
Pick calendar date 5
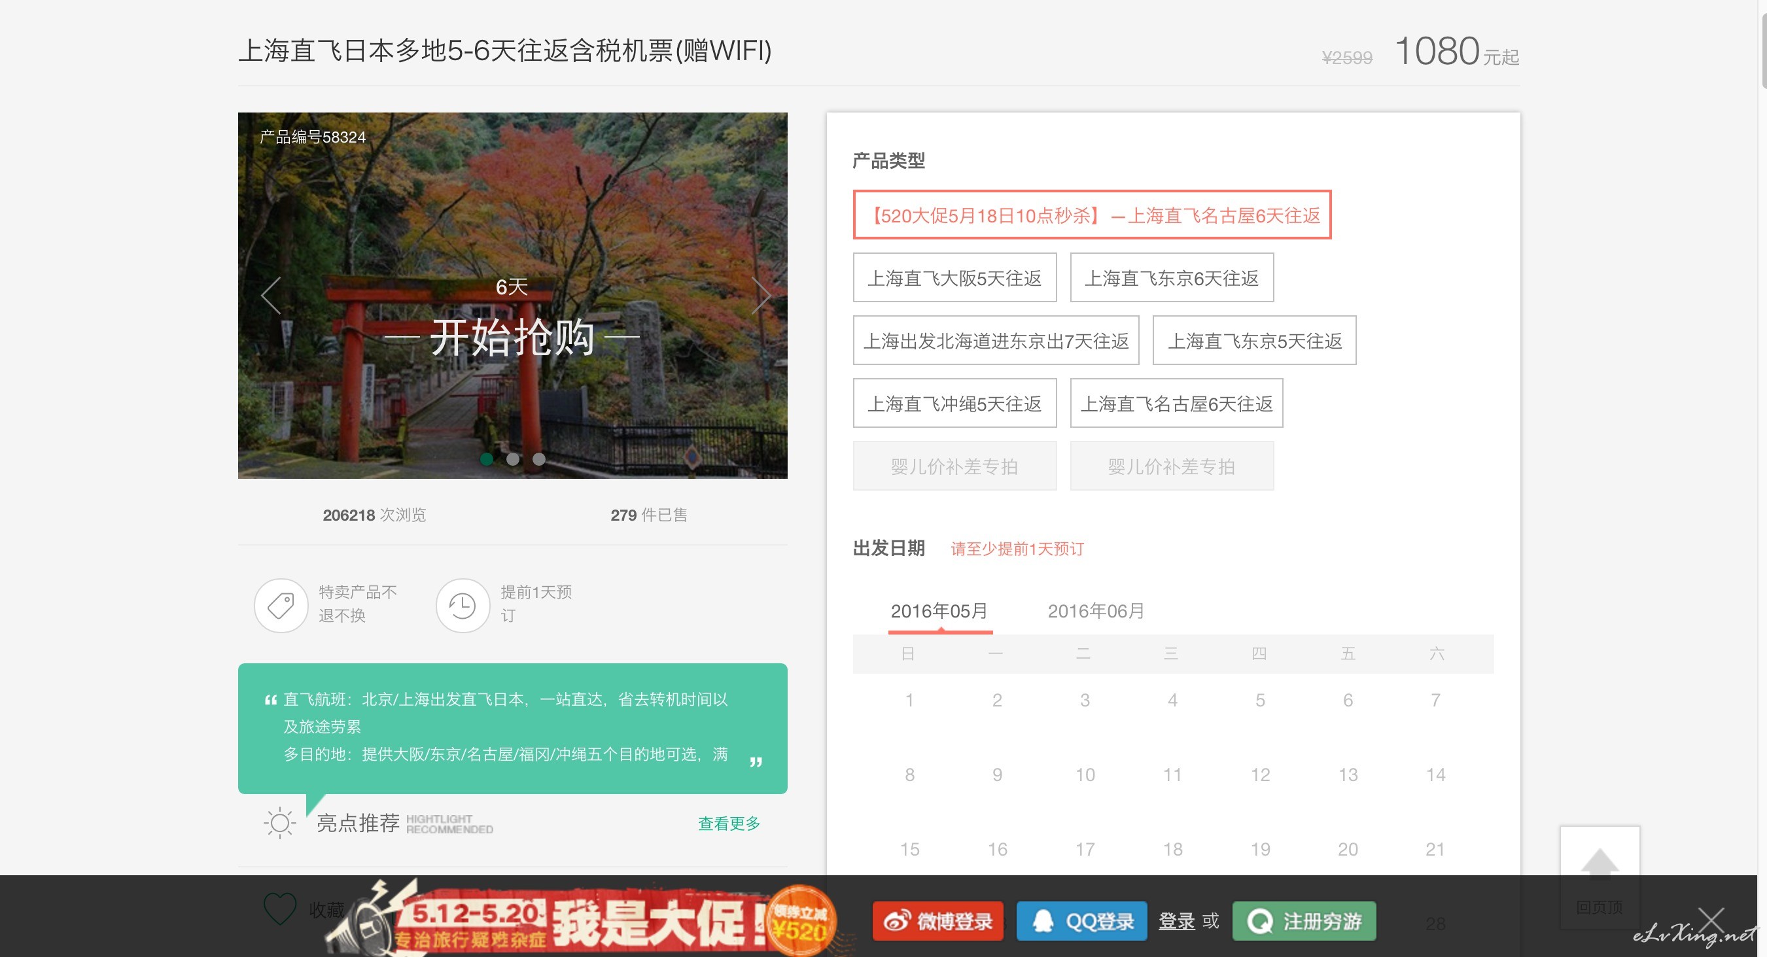tap(1260, 700)
